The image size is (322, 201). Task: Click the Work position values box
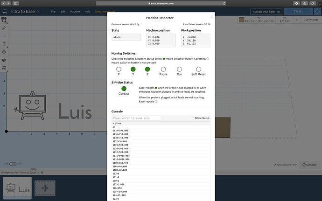tap(196, 41)
